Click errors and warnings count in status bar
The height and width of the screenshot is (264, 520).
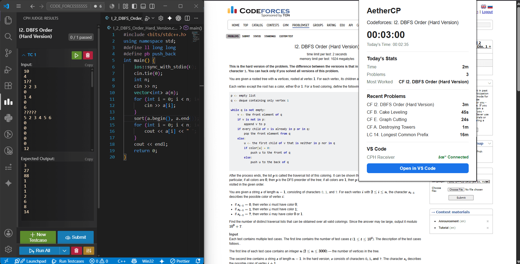[x=99, y=261]
